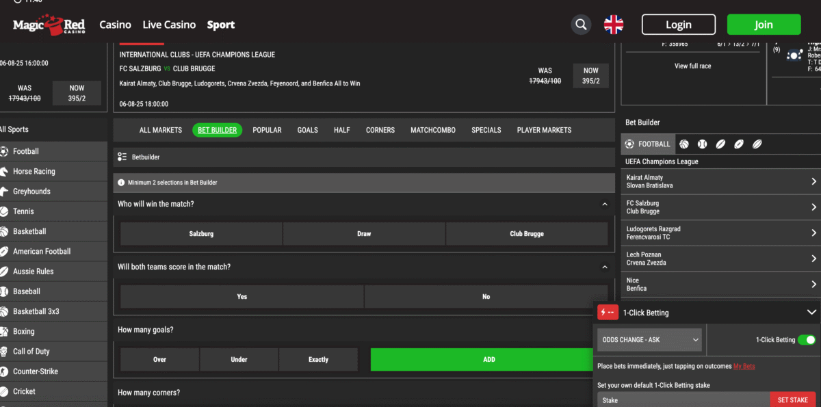Select Baseball in the All Sports sidebar
The height and width of the screenshot is (407, 821).
point(53,291)
